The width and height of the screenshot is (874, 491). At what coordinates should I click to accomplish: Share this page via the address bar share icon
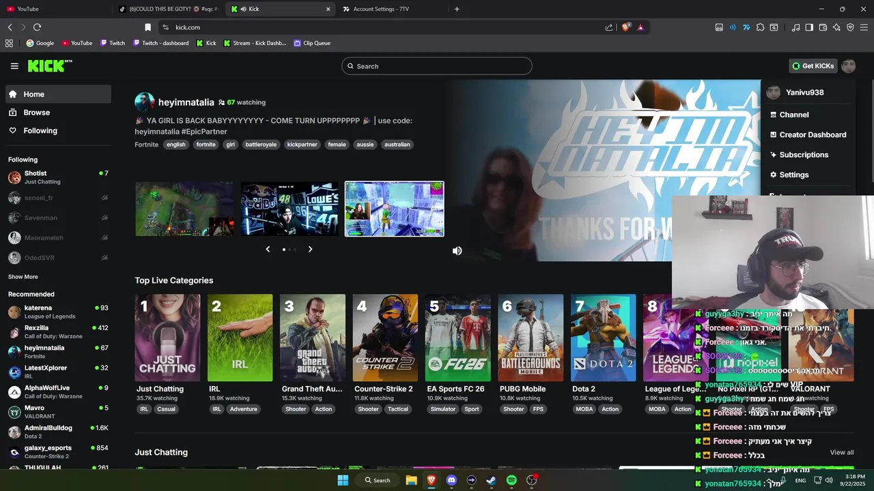click(609, 27)
